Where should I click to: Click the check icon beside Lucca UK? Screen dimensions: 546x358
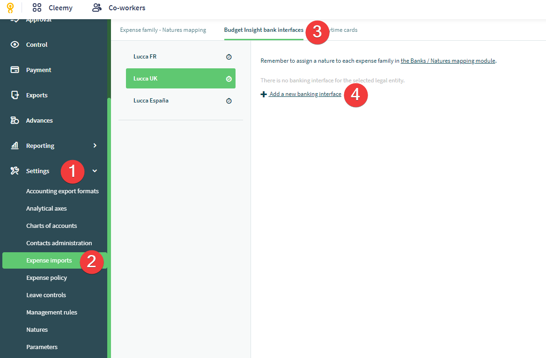(229, 79)
